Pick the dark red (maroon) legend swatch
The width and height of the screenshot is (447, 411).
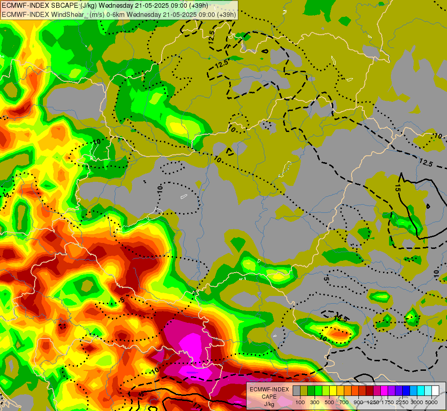369,390
